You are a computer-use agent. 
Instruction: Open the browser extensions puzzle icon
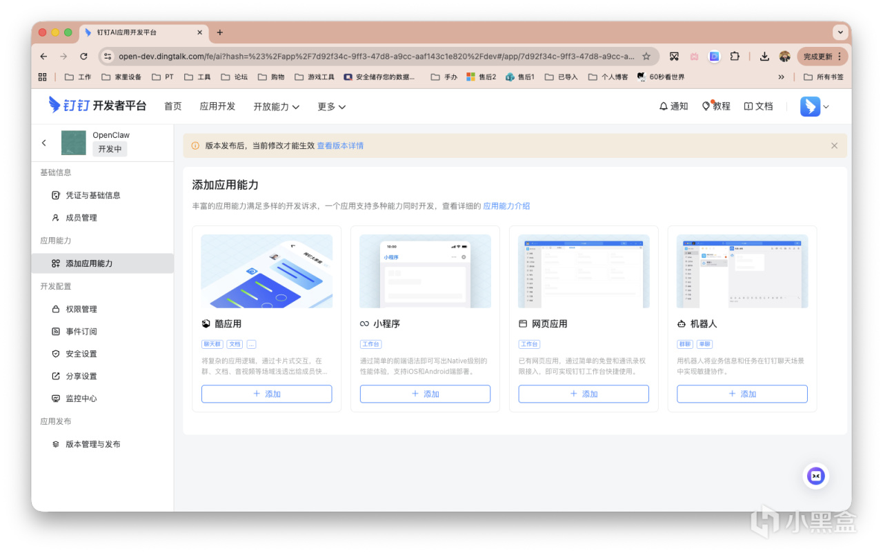(735, 57)
